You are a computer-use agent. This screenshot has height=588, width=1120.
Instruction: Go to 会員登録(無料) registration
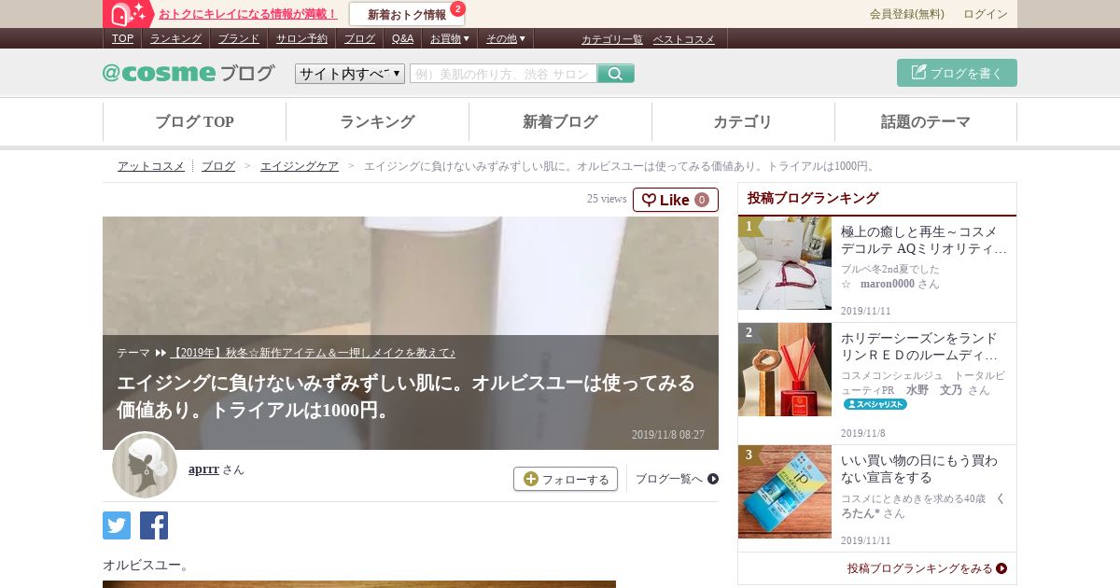(x=906, y=14)
